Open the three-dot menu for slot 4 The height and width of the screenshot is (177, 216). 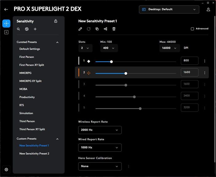point(205,96)
